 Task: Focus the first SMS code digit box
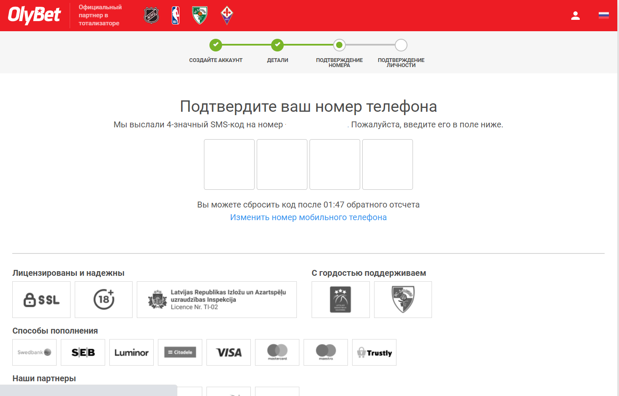229,164
